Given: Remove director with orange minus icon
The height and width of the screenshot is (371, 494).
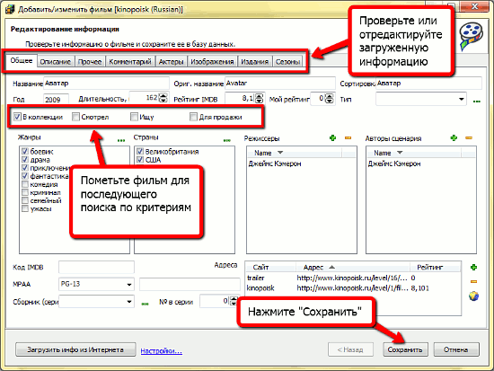Looking at the screenshot, I should (x=348, y=137).
